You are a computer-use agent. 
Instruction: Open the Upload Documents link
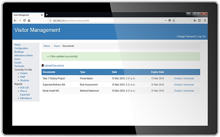(x=54, y=66)
